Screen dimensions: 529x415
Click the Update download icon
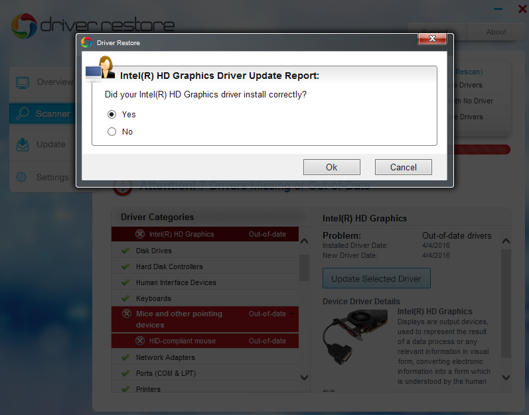23,145
